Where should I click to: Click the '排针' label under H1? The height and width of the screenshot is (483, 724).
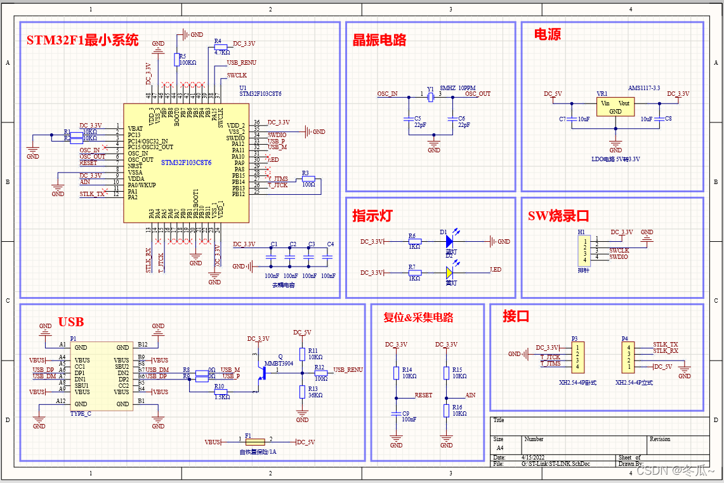pos(584,270)
